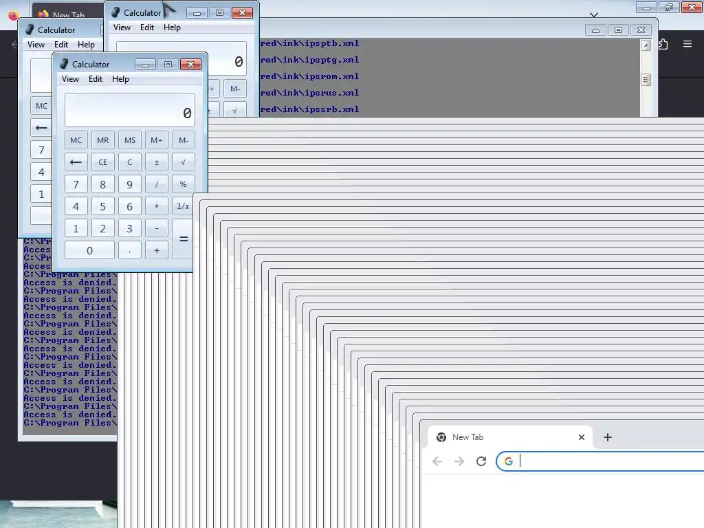This screenshot has height=528, width=704.
Task: Click digit 6 in the front Calculator
Action: [130, 206]
